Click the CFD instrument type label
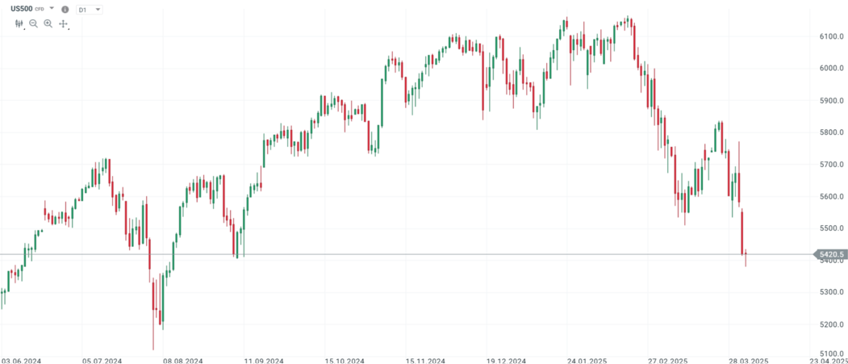Screen dimensions: 848x364 point(40,9)
